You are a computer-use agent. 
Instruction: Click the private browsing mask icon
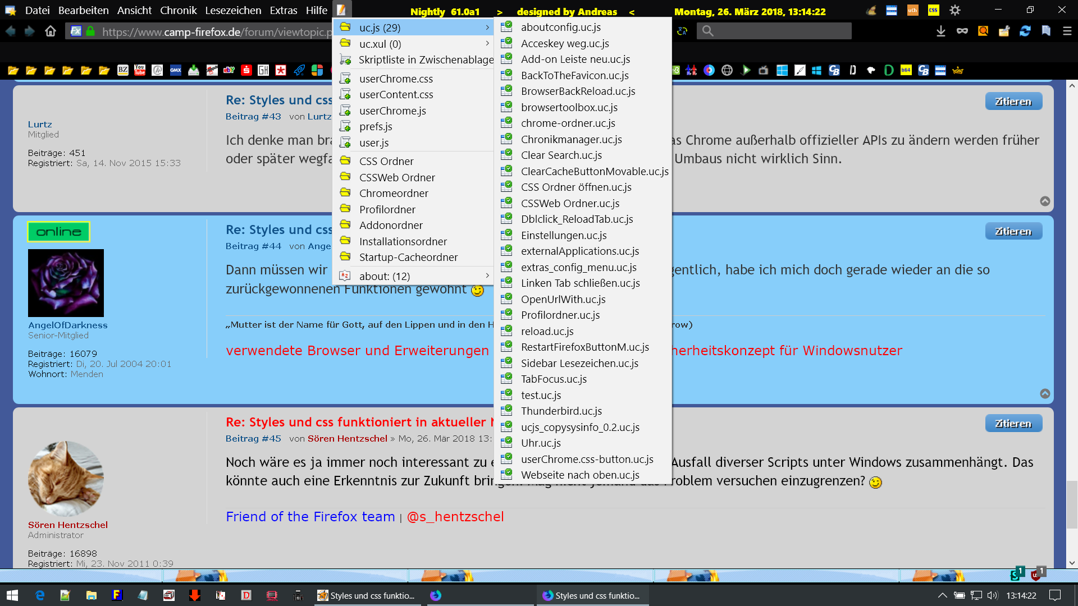tap(962, 31)
